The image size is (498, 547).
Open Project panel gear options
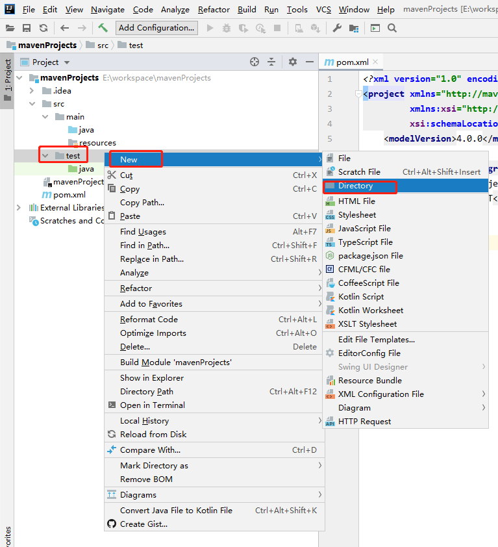(293, 62)
